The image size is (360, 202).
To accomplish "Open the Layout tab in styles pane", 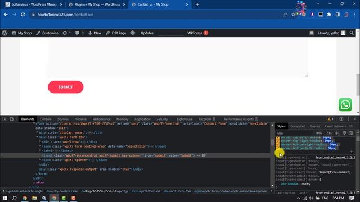I will 315,126.
